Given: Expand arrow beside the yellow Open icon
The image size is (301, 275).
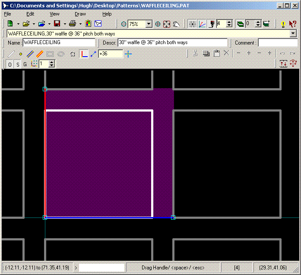Looking at the screenshot, I should point(34,24).
